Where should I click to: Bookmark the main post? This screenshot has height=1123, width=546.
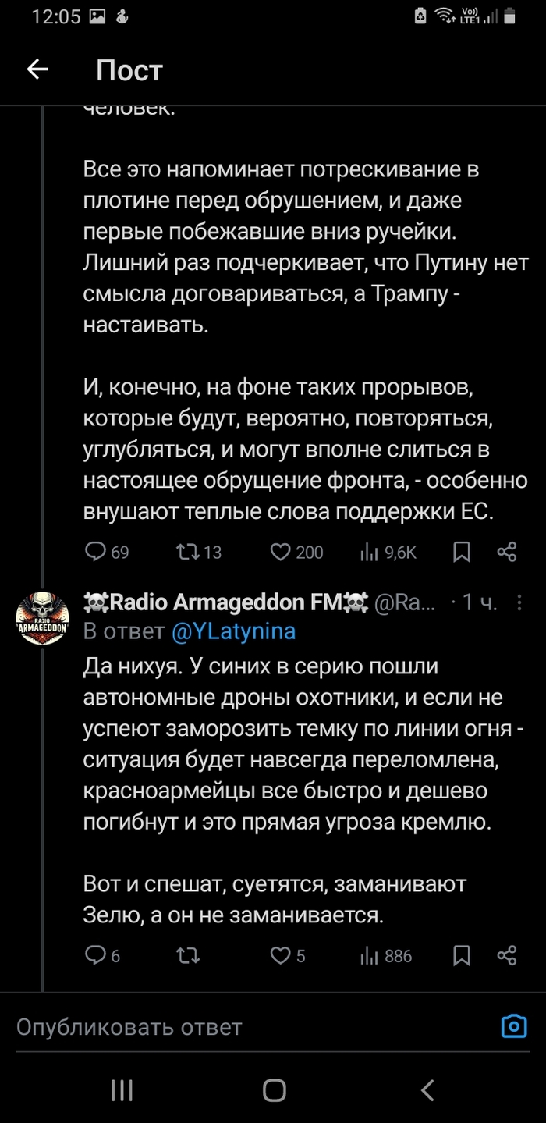(x=462, y=552)
